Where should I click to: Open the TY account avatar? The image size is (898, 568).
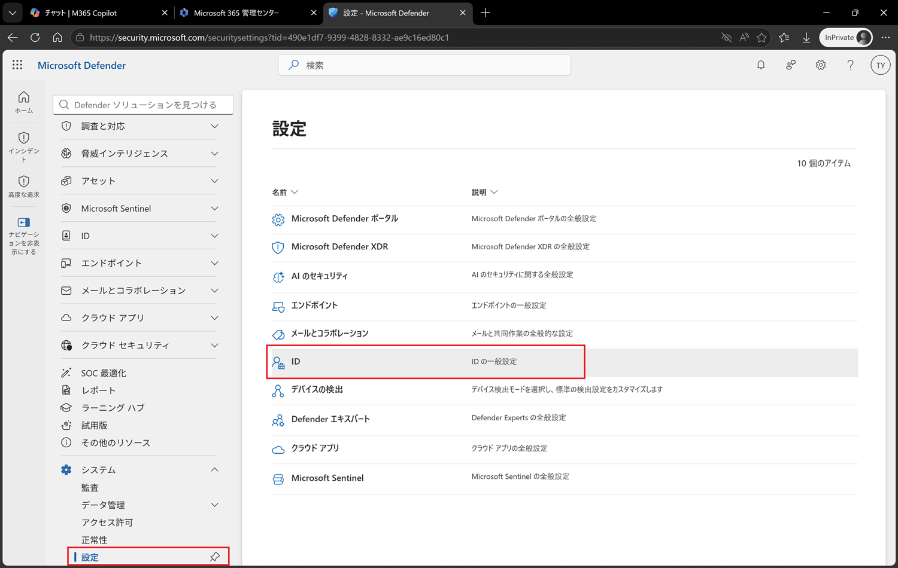880,65
